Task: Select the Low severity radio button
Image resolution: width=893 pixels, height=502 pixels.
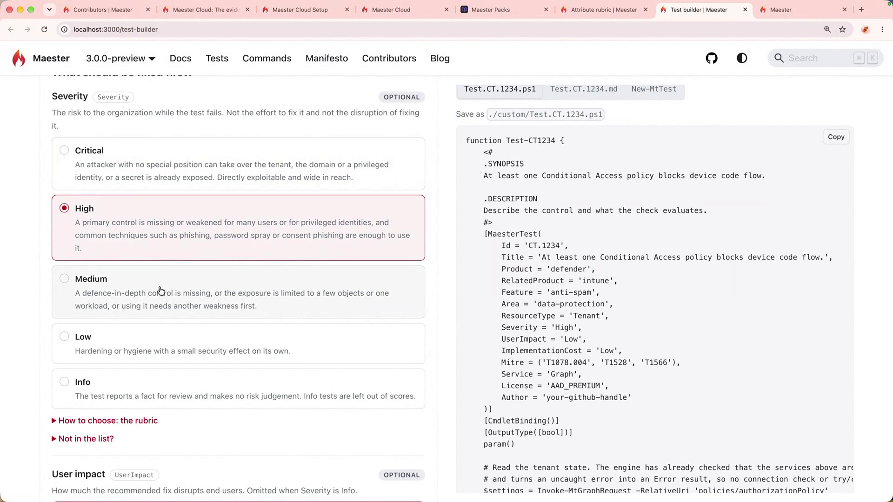Action: click(x=64, y=336)
